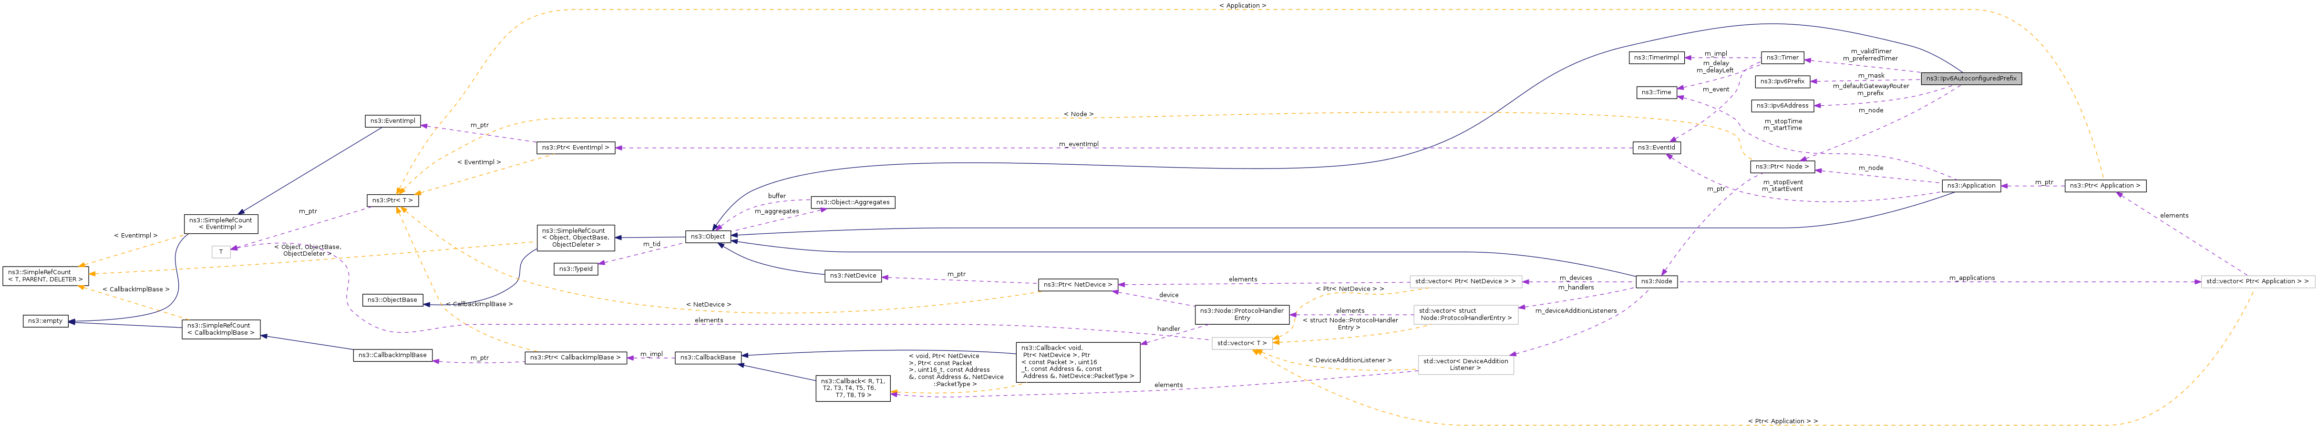Open the ns3::EventId class node
Viewport: 2318px width, 428px height.
pos(1657,148)
